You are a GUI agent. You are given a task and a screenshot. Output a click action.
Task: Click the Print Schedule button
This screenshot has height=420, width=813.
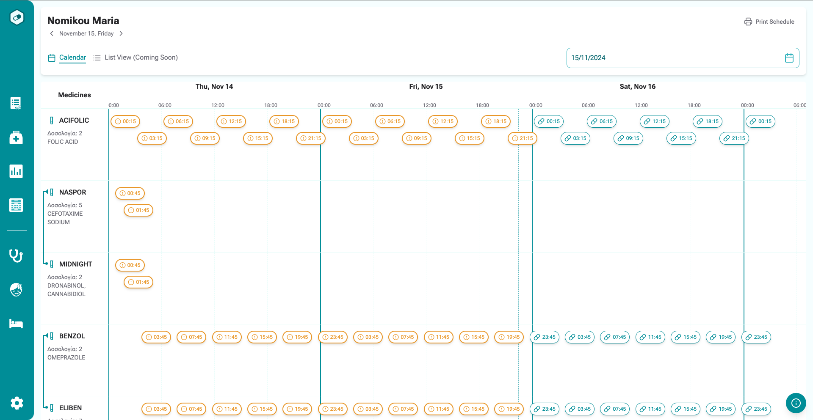pos(769,22)
